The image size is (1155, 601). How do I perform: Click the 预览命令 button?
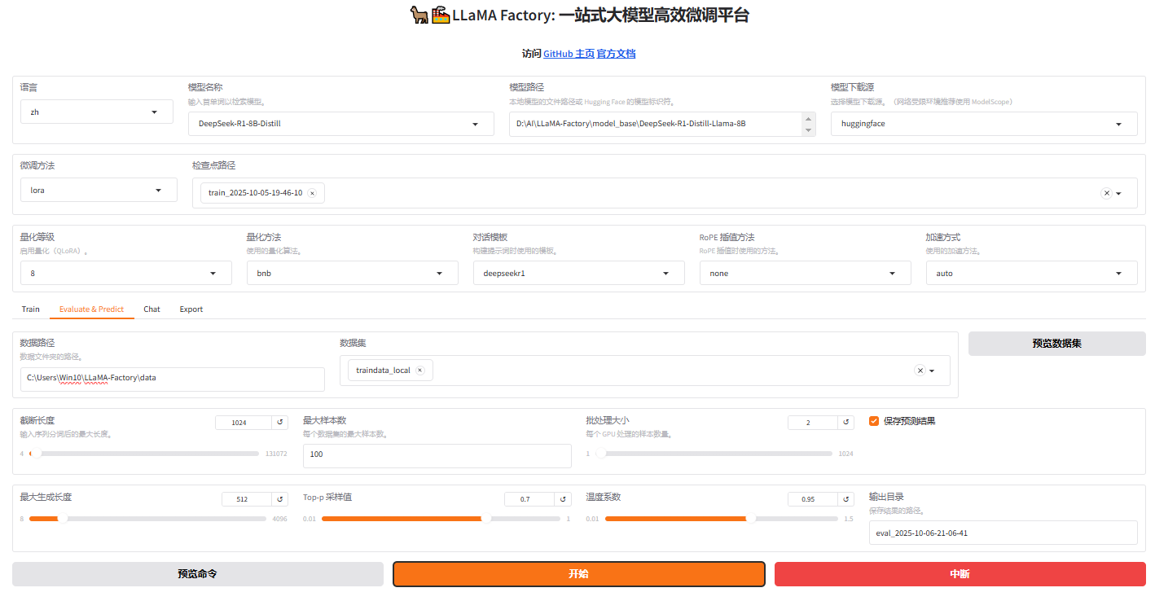(x=198, y=574)
